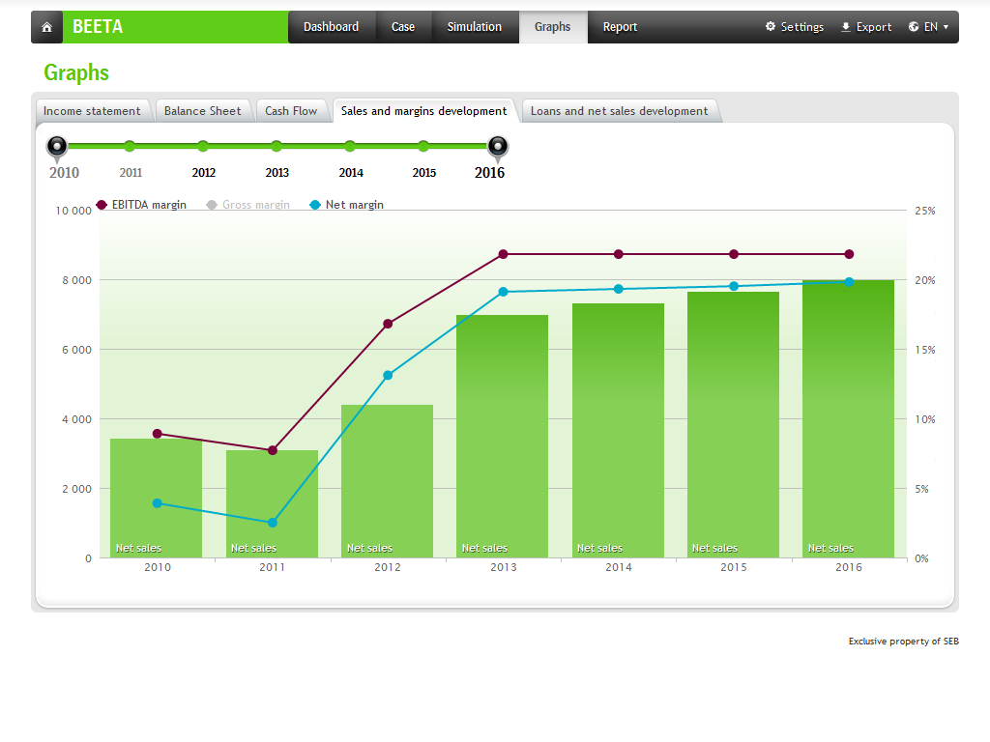Open the Dashboard menu item
The height and width of the screenshot is (742, 990).
[x=331, y=27]
